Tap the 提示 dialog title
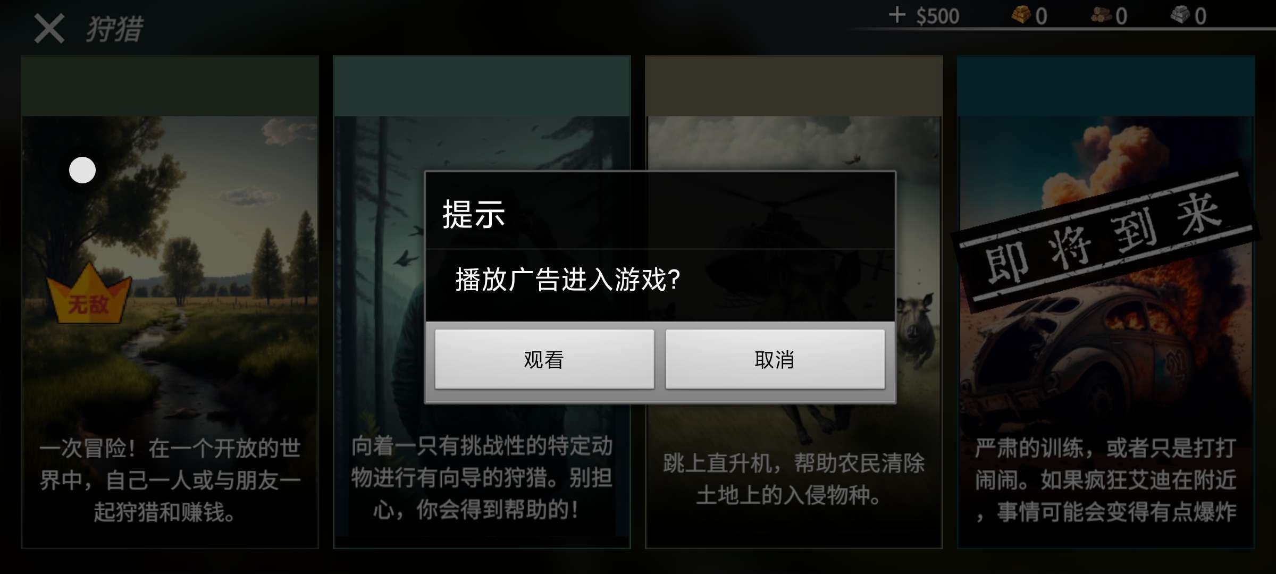The image size is (1276, 574). click(x=474, y=214)
